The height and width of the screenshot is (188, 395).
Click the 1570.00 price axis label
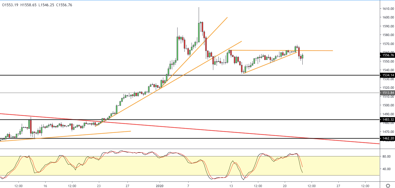388,44
